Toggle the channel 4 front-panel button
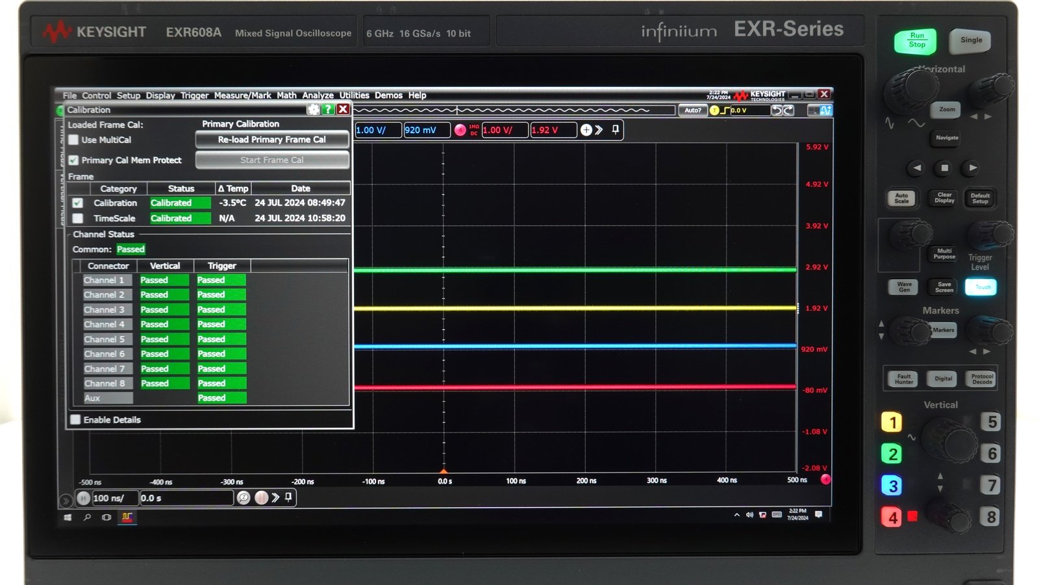The width and height of the screenshot is (1039, 585). pos(892,517)
